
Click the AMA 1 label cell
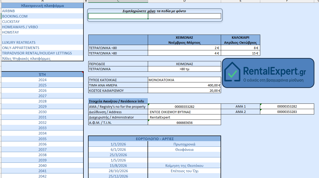[240, 106]
